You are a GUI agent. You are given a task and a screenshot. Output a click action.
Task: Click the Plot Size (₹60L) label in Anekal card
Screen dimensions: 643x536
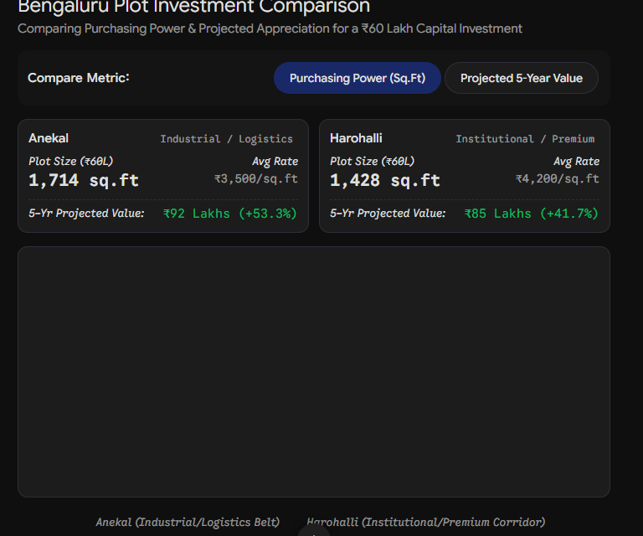tap(70, 161)
